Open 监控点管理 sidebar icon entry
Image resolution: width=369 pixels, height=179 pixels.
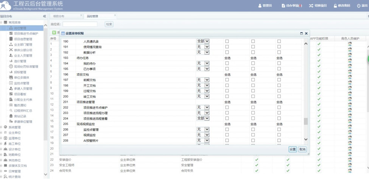(x=11, y=83)
